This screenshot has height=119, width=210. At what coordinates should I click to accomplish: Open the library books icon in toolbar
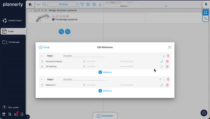pyautogui.click(x=30, y=4)
